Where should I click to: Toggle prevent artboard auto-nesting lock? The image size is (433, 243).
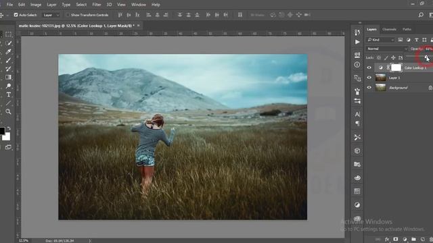[x=401, y=57]
